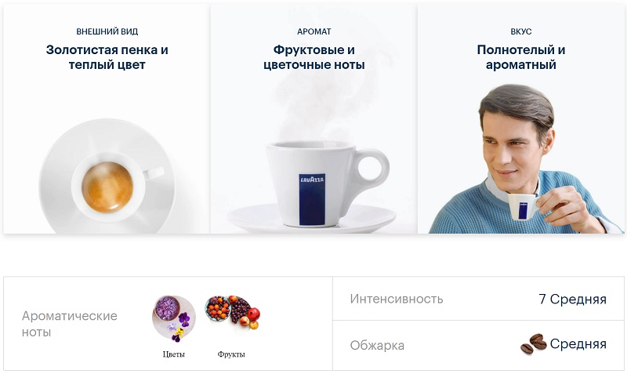Click the 'Фруктовые и цветочные ноты' heading
Viewport: 627px width, 374px height.
click(314, 57)
